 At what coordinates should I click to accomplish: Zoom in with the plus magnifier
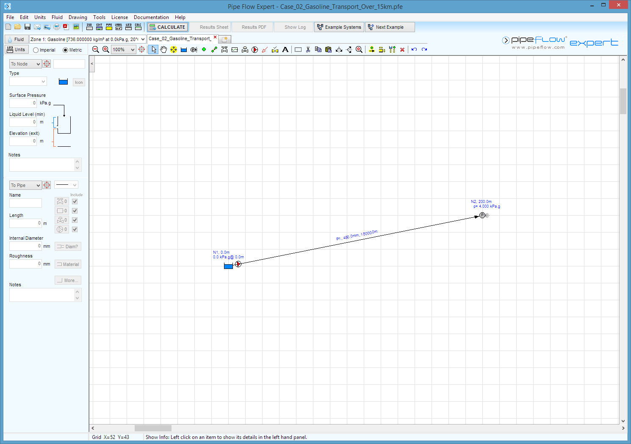pos(106,49)
